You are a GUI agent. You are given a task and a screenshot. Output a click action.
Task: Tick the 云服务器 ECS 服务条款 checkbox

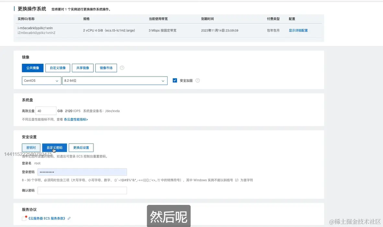point(24,219)
